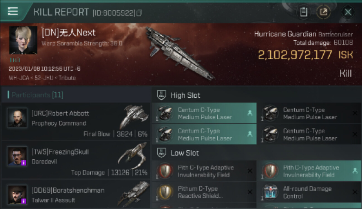Image resolution: width=362 pixels, height=209 pixels.
Task: Select the Pithum C-Type Reactive Shield module
Action: point(204,192)
